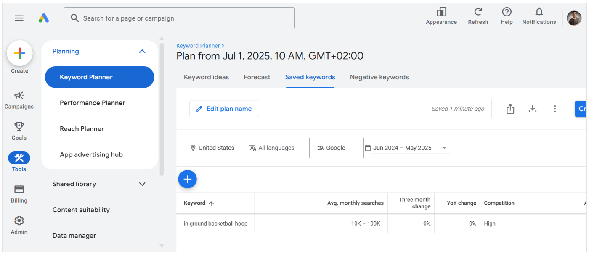Open the Goals section icon
This screenshot has height=255, width=589.
19,126
